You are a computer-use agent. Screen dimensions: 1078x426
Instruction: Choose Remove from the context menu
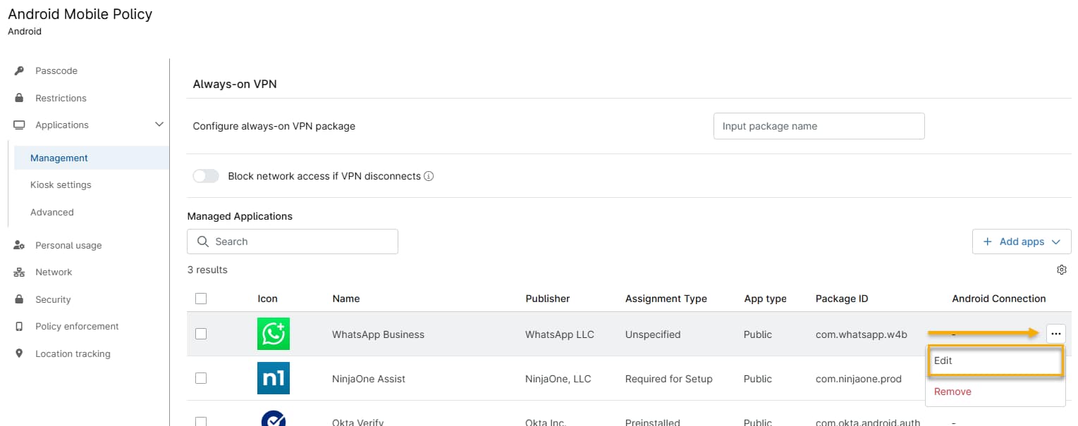coord(953,391)
